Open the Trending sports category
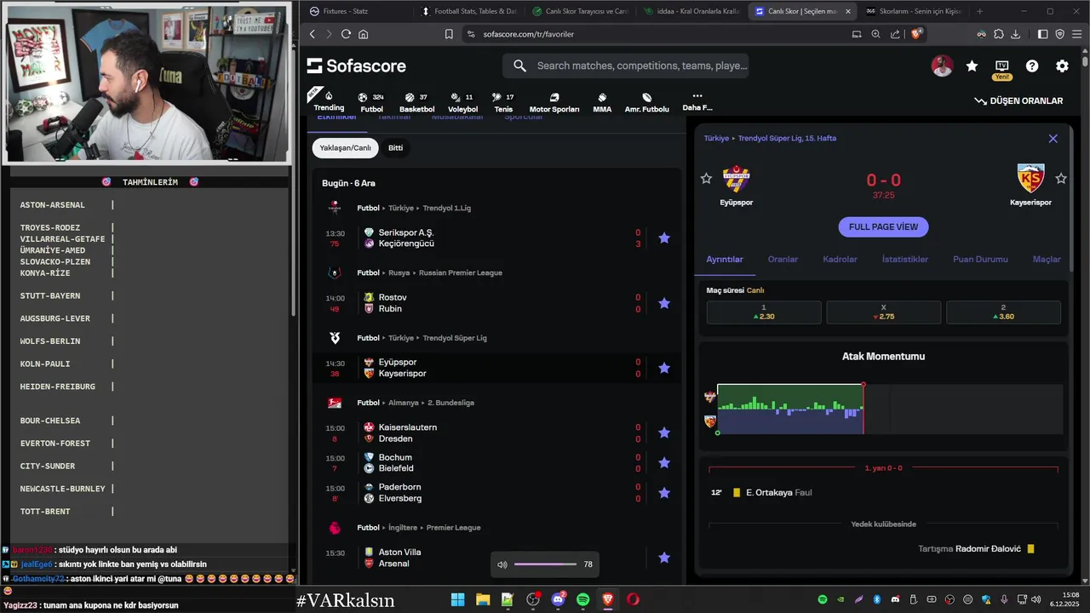 pyautogui.click(x=329, y=101)
